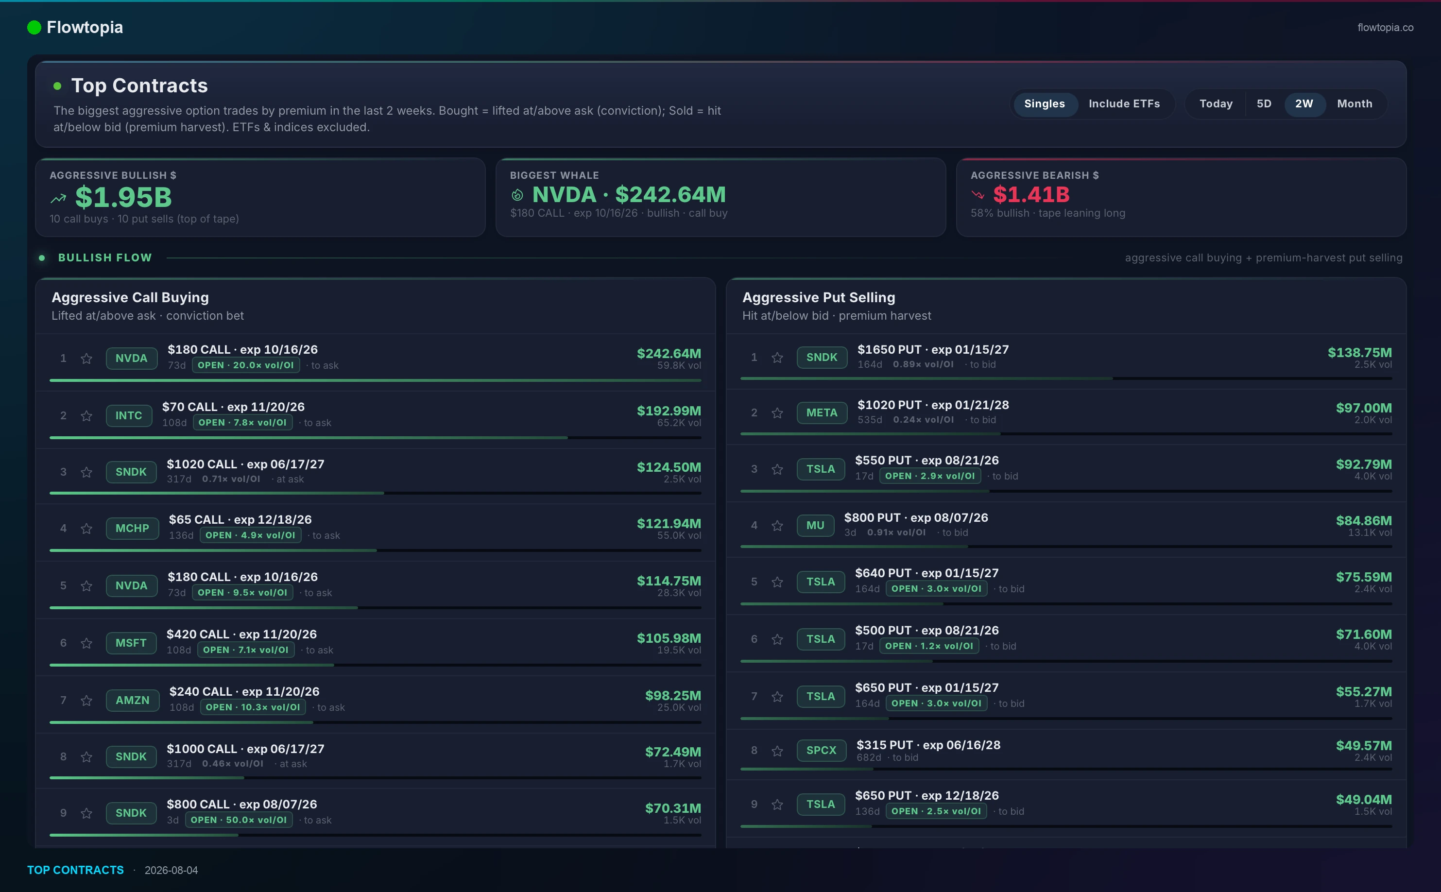
Task: Star the SNDK $1000 CALL row
Action: tap(86, 756)
